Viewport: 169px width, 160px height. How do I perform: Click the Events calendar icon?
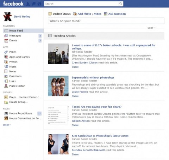point(6,40)
